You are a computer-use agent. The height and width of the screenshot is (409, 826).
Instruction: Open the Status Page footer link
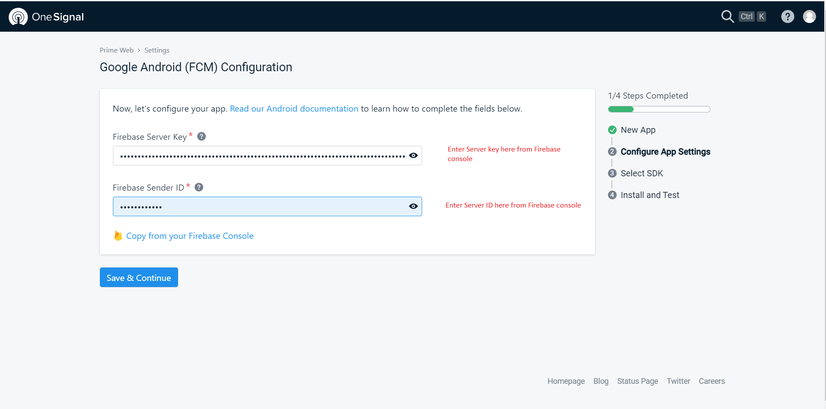point(637,381)
